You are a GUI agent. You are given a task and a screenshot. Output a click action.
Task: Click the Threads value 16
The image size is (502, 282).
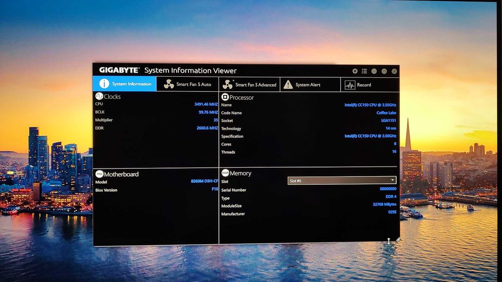(x=394, y=152)
